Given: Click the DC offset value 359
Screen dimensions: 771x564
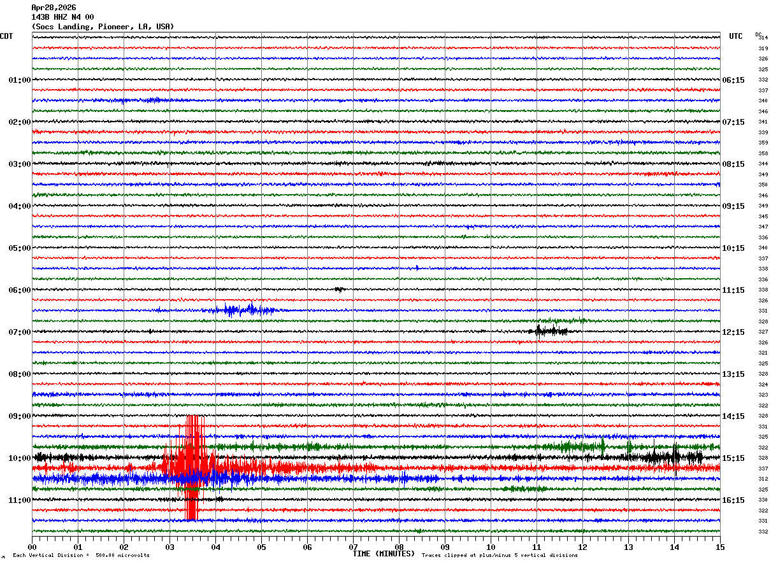Looking at the screenshot, I should (763, 143).
